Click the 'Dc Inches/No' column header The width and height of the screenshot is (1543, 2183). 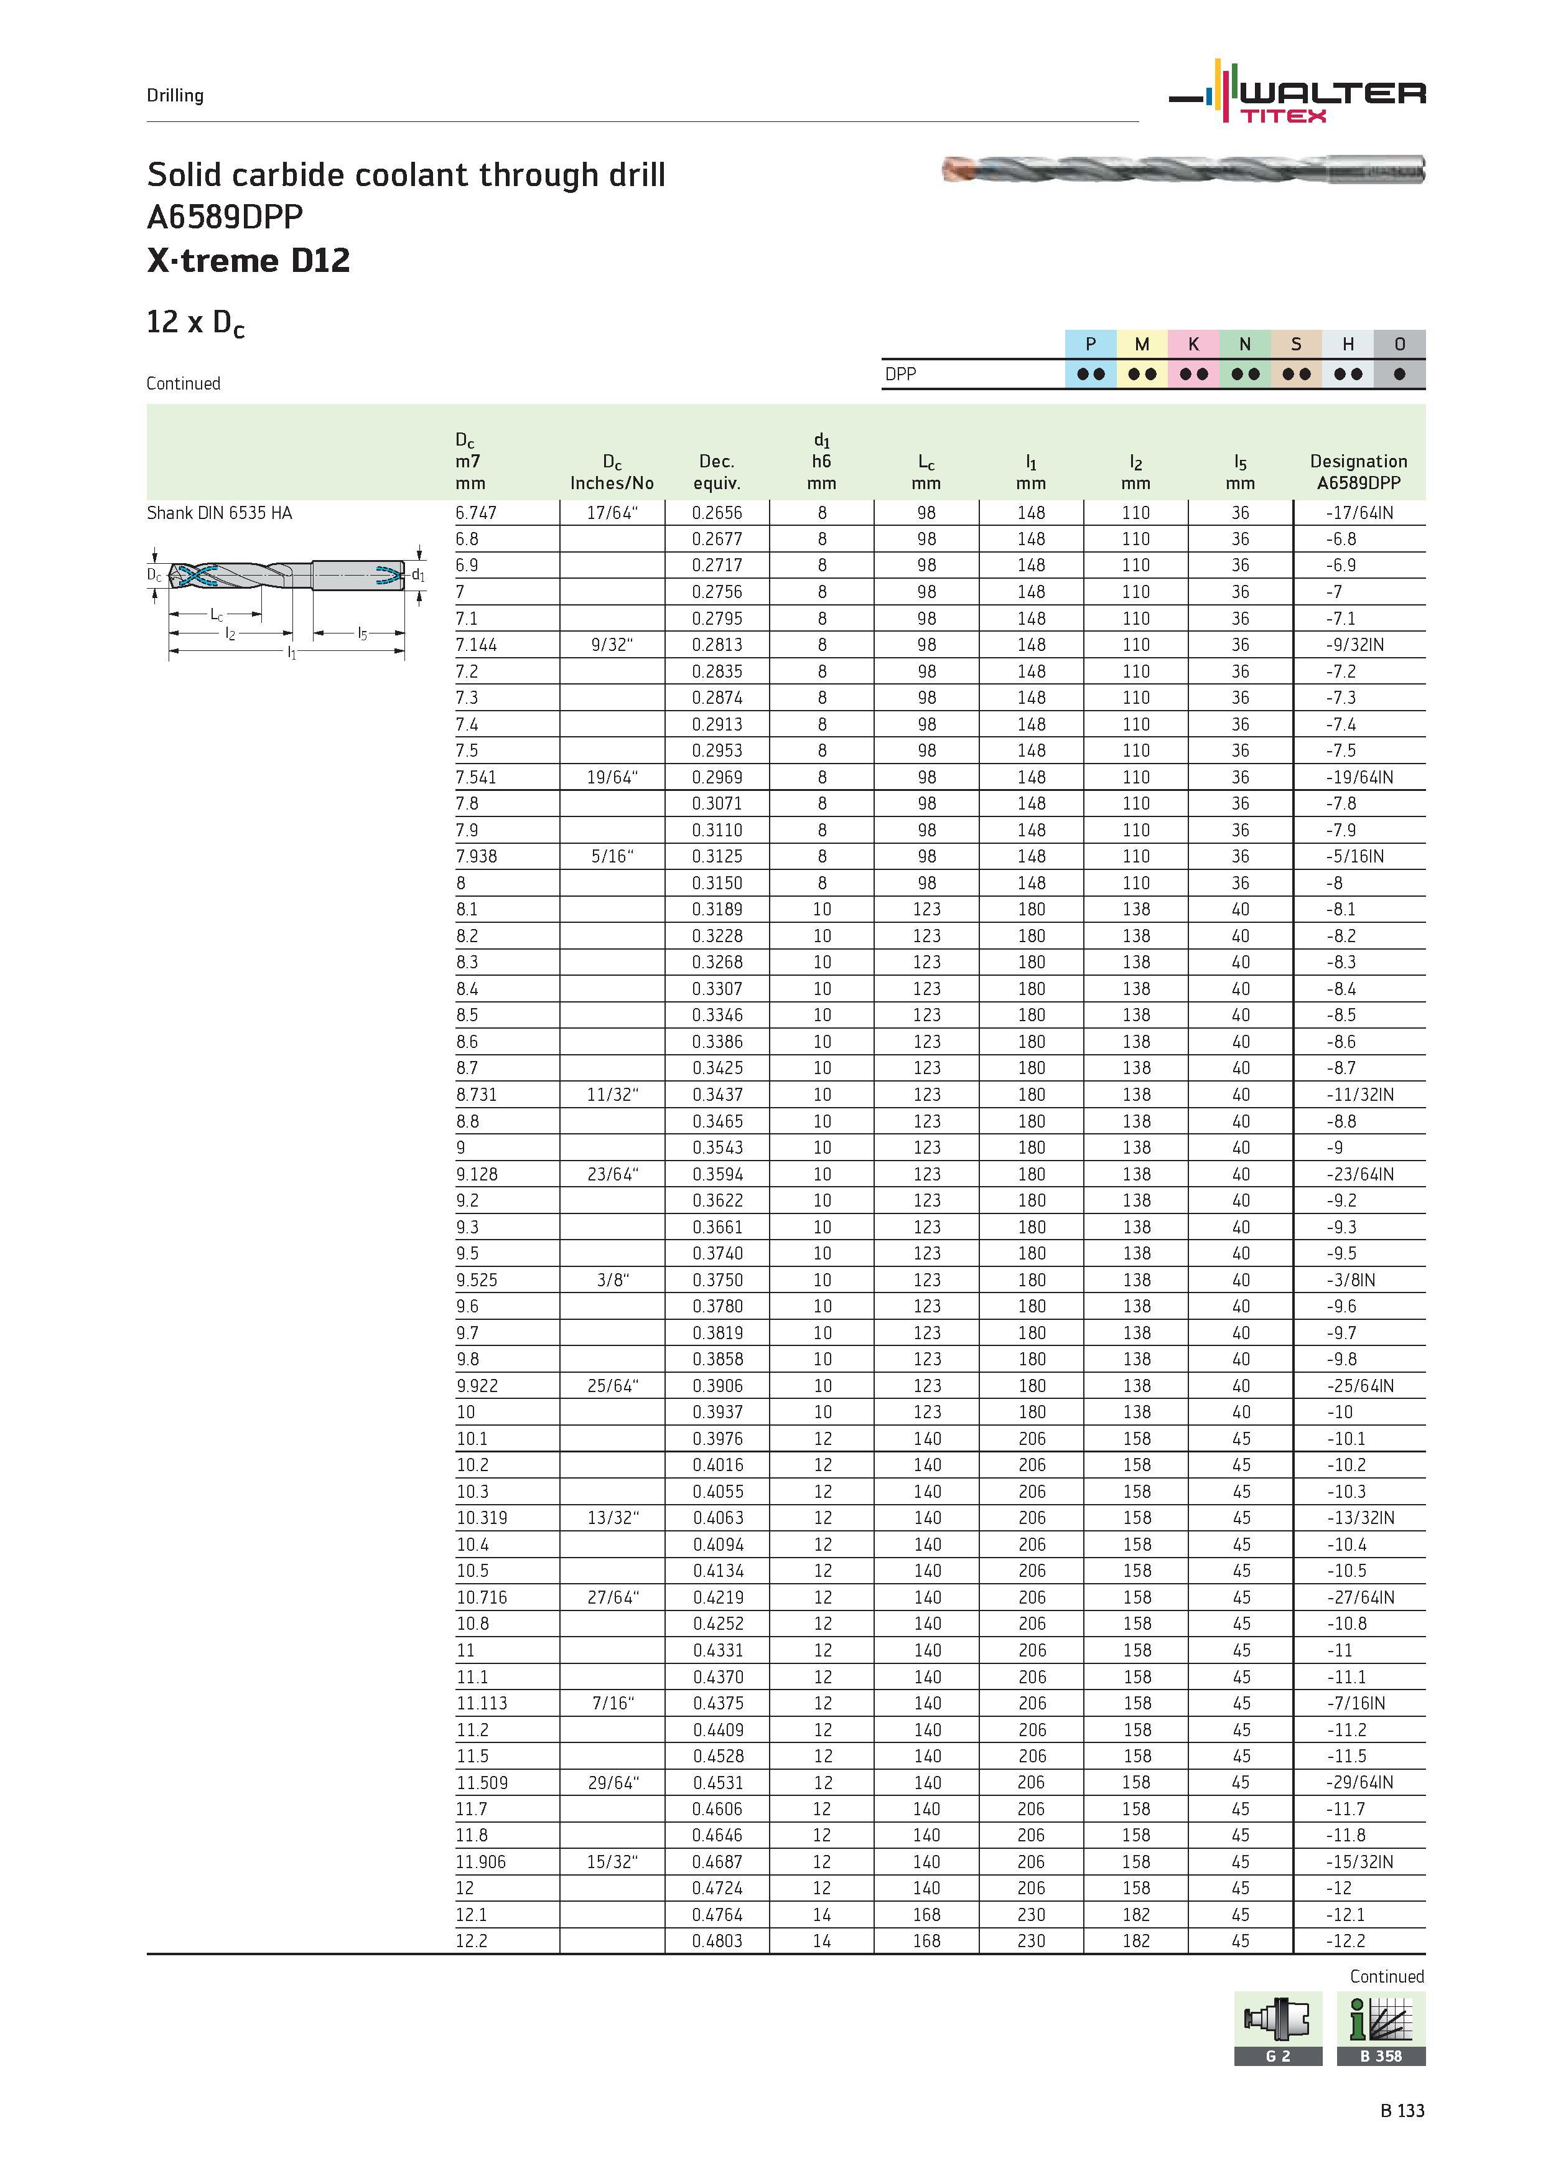(x=612, y=472)
